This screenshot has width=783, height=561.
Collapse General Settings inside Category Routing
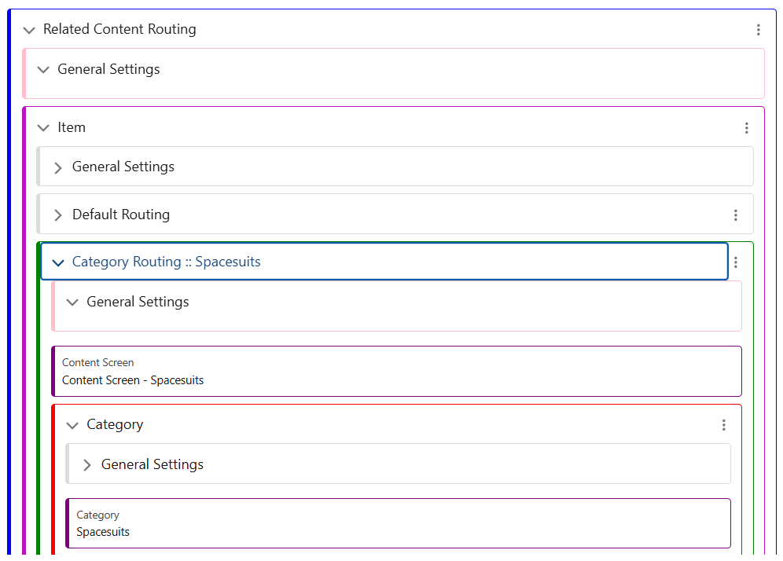tap(72, 302)
